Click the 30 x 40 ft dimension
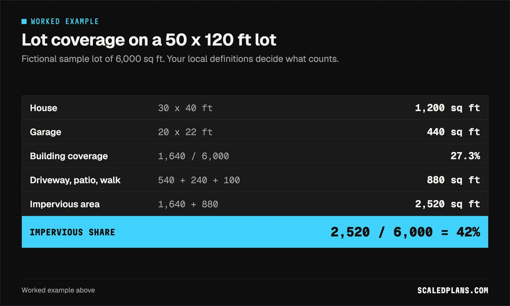510x306 pixels. click(x=185, y=108)
